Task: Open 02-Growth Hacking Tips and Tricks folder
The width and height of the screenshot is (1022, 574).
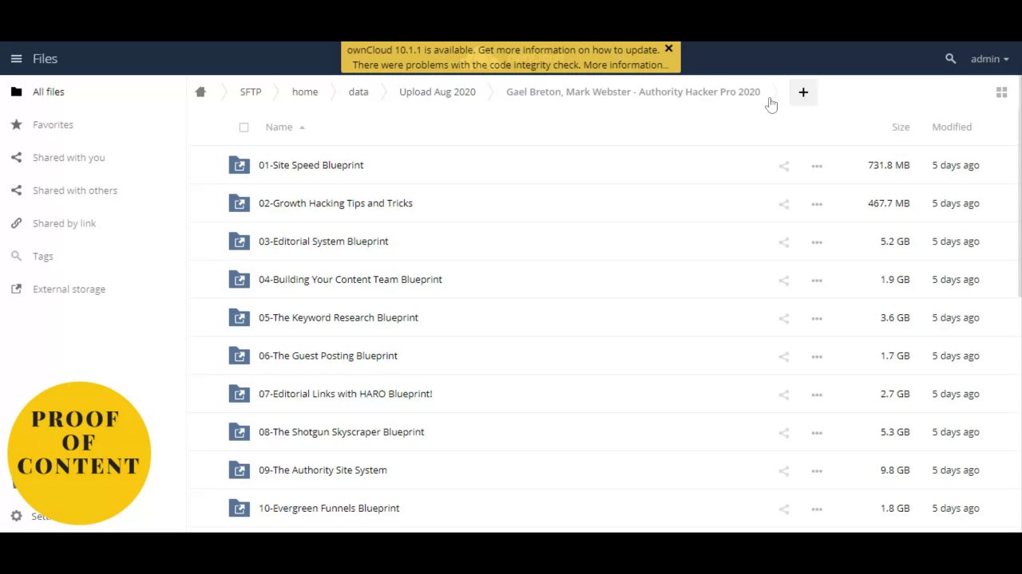Action: click(x=335, y=203)
